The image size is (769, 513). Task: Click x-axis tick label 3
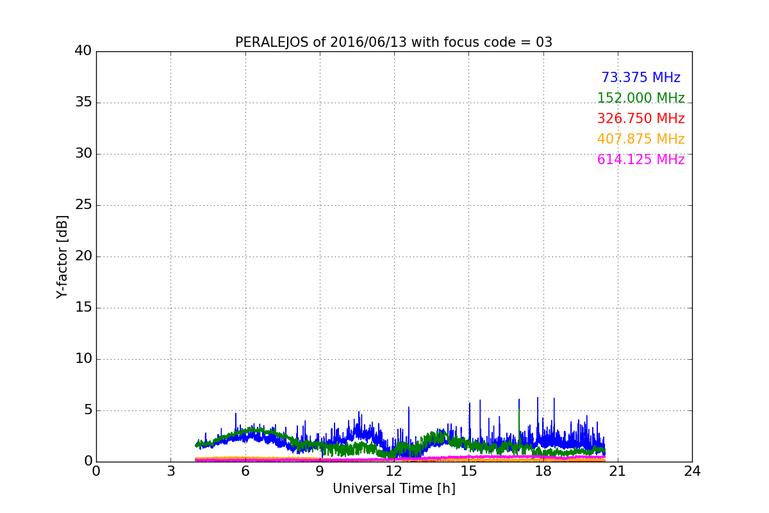[170, 471]
